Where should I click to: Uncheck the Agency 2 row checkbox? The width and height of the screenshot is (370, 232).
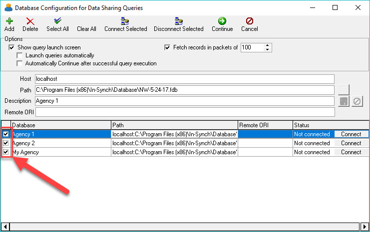(x=5, y=143)
